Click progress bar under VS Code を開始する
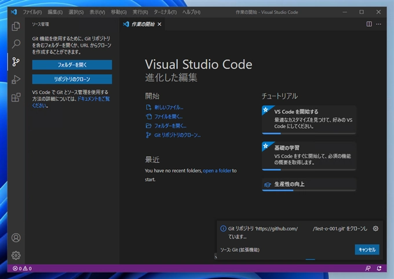This screenshot has width=394, height=279. [x=309, y=133]
